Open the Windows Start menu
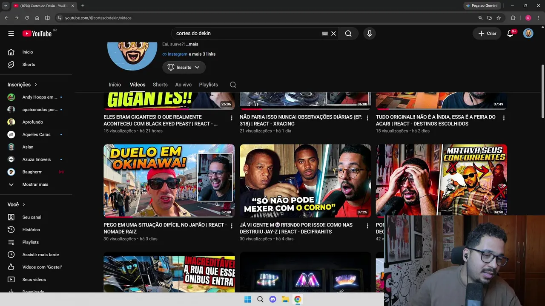545x306 pixels. coord(248,299)
